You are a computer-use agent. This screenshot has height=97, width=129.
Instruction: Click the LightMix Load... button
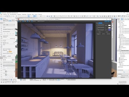pos(107,32)
